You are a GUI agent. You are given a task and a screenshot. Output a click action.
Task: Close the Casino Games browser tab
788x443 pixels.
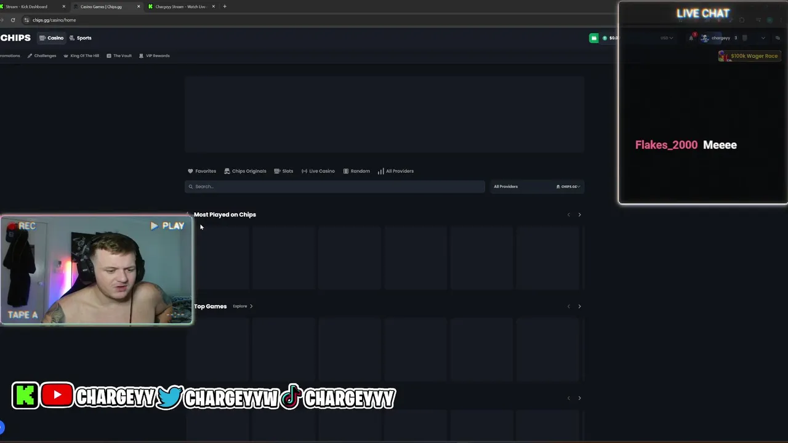tap(139, 7)
